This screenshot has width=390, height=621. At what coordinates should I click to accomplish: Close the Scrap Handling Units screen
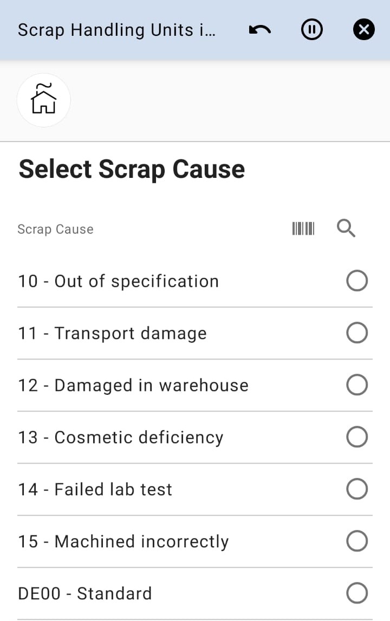pyautogui.click(x=363, y=30)
